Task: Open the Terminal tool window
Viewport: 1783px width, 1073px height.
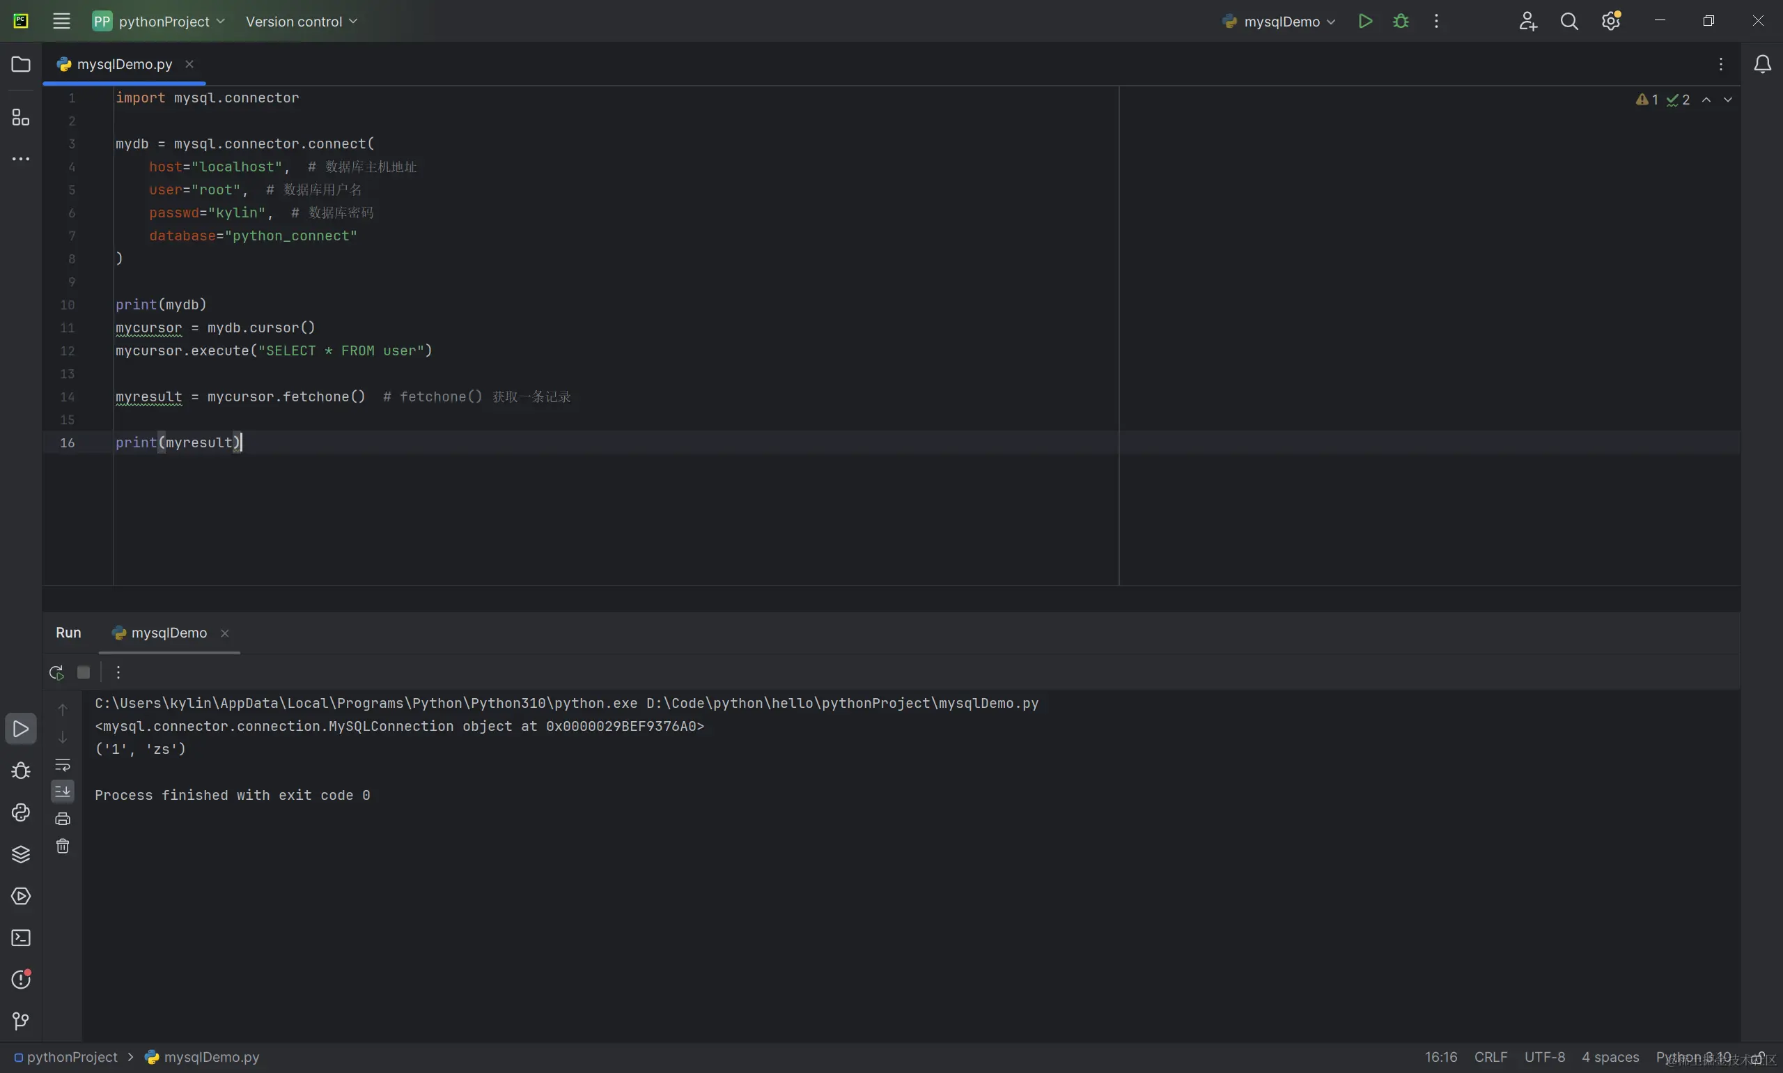Action: [x=21, y=938]
